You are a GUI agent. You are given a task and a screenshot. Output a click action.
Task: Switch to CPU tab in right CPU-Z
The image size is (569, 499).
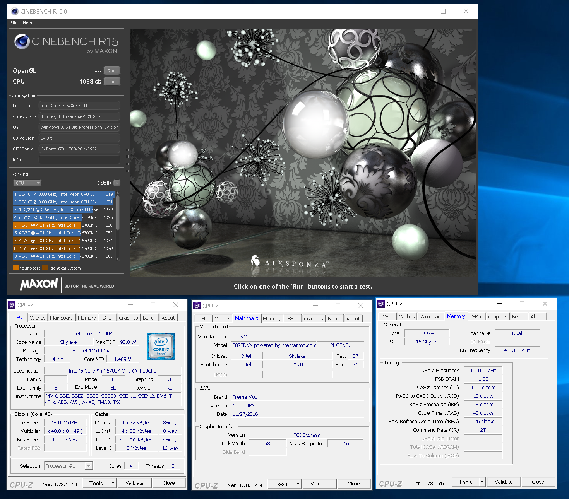click(x=387, y=316)
